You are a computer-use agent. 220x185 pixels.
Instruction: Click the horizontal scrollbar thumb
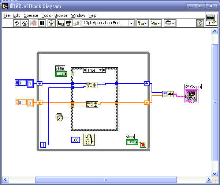coord(106,180)
